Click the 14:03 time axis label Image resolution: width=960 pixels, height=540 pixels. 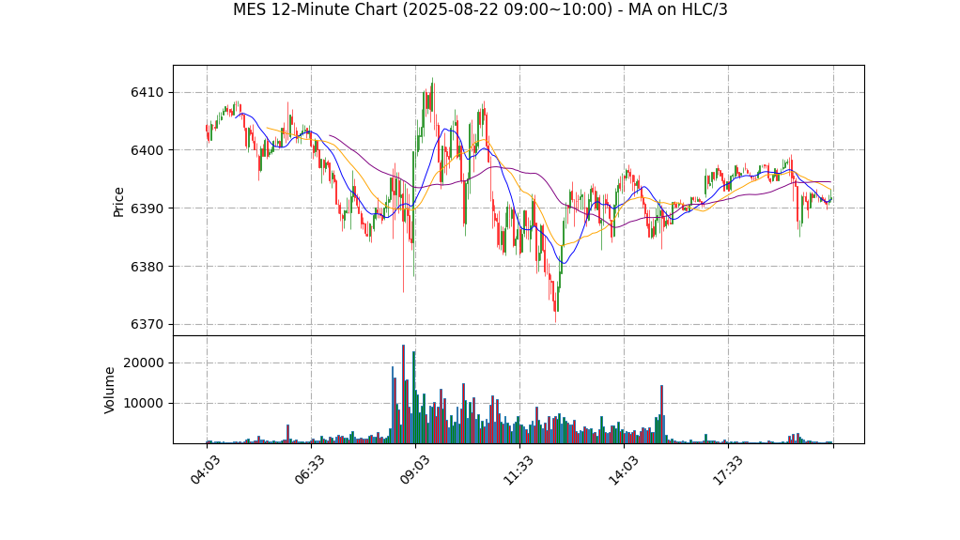(x=623, y=471)
